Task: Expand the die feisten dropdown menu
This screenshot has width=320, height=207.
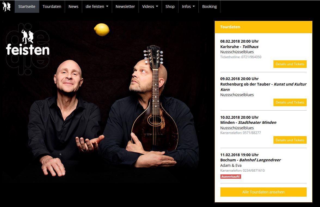Action: point(97,7)
